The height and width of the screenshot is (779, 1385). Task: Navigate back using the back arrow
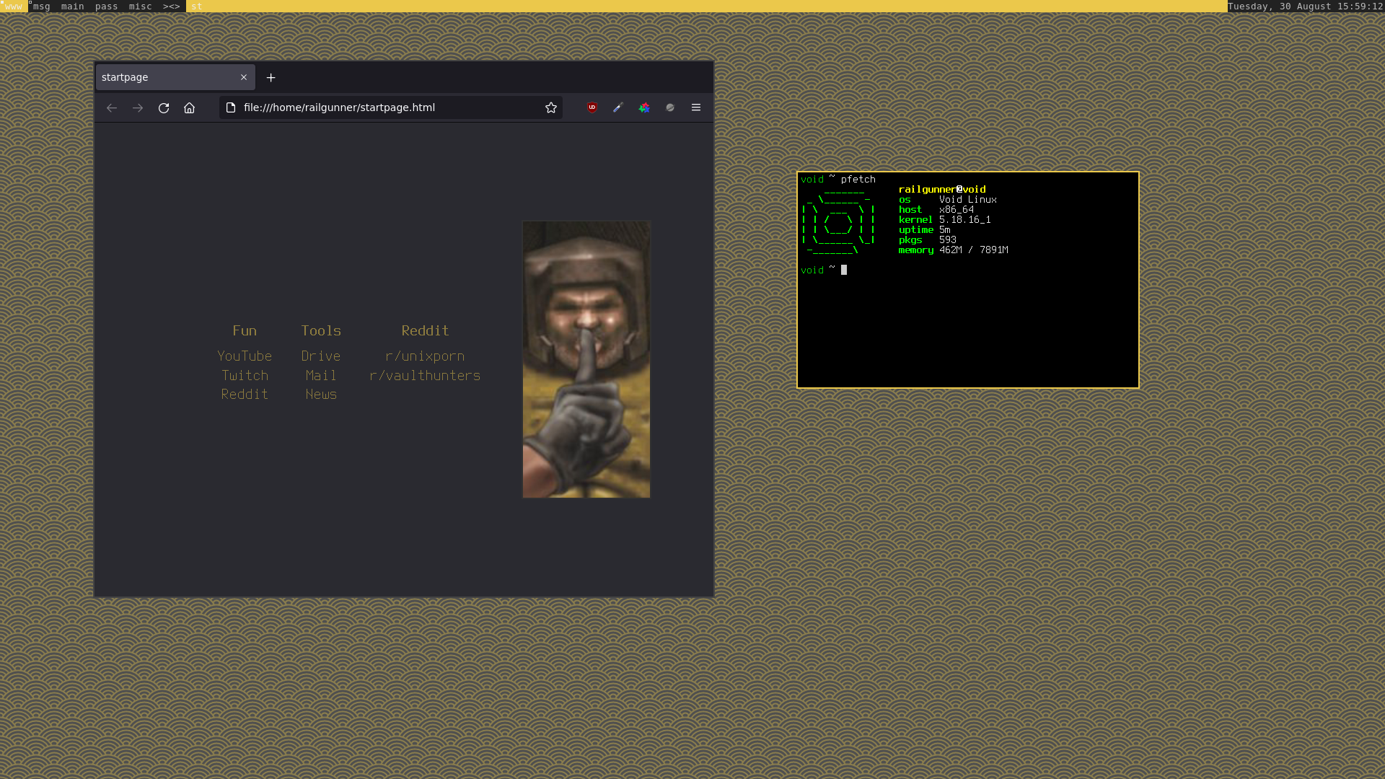pos(112,107)
